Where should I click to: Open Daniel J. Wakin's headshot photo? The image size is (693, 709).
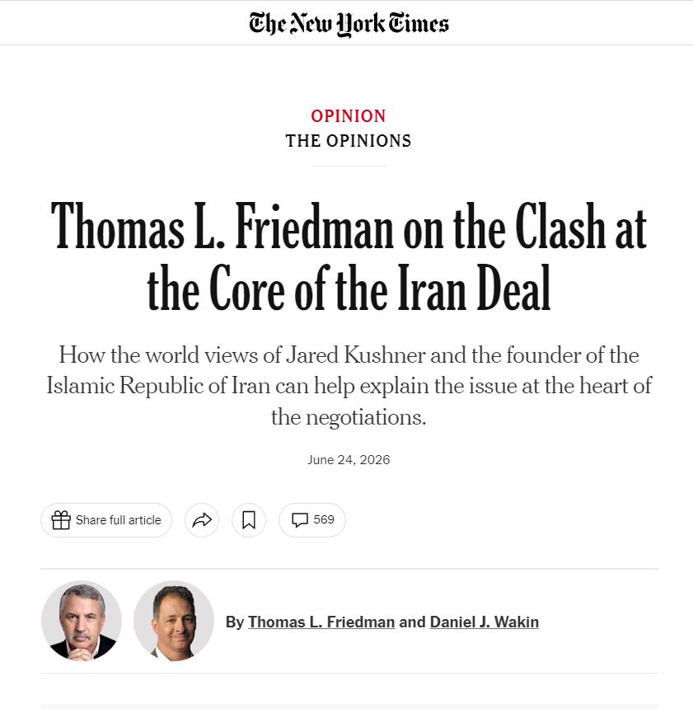click(174, 621)
